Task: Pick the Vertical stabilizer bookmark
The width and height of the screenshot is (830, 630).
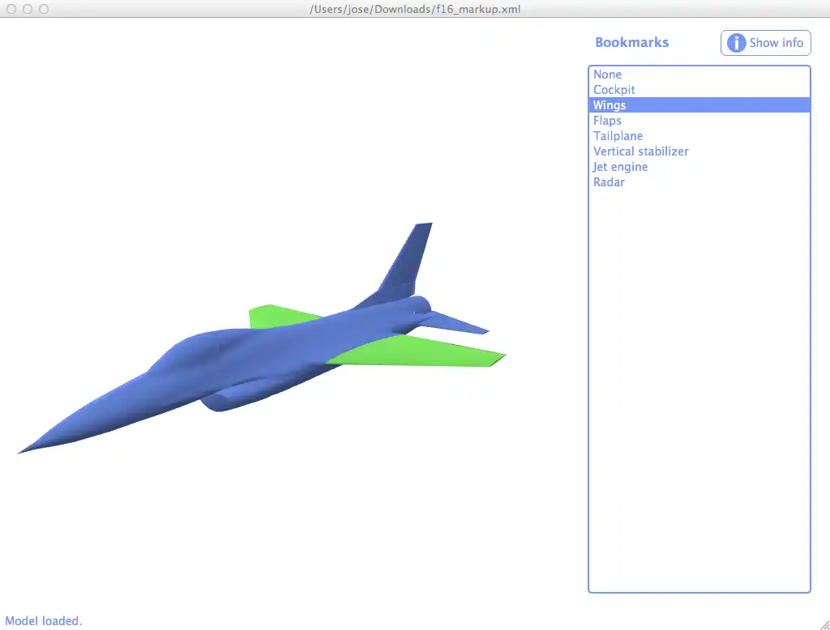Action: 700,151
